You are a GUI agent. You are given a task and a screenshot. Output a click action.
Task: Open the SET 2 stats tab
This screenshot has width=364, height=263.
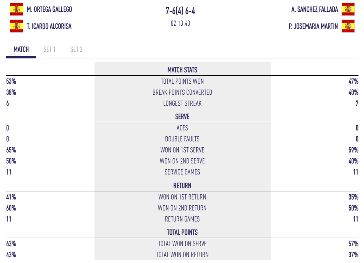pyautogui.click(x=76, y=49)
